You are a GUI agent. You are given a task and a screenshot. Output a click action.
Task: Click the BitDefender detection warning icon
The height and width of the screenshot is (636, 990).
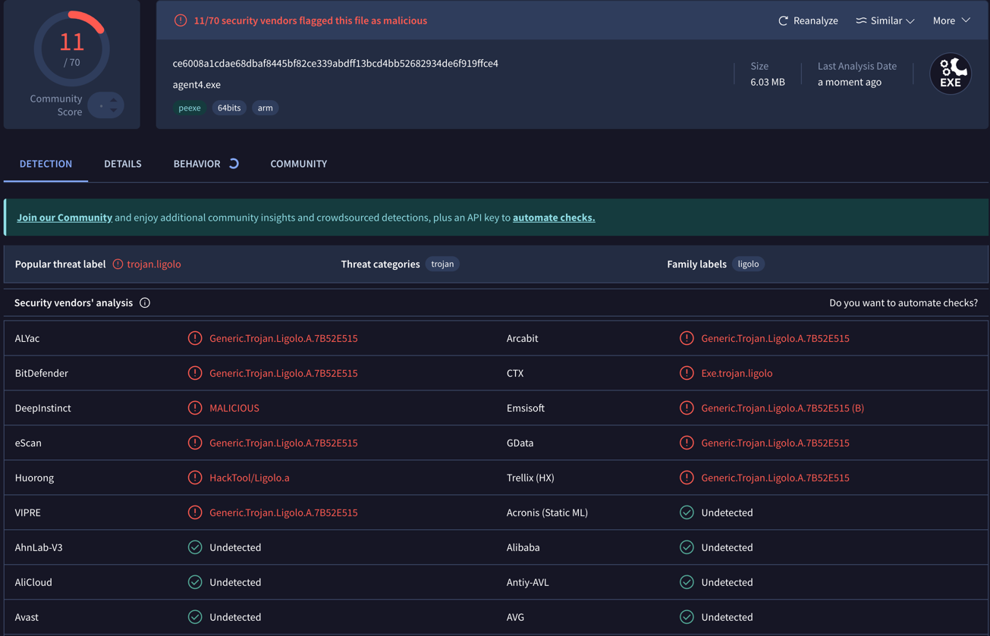[195, 373]
